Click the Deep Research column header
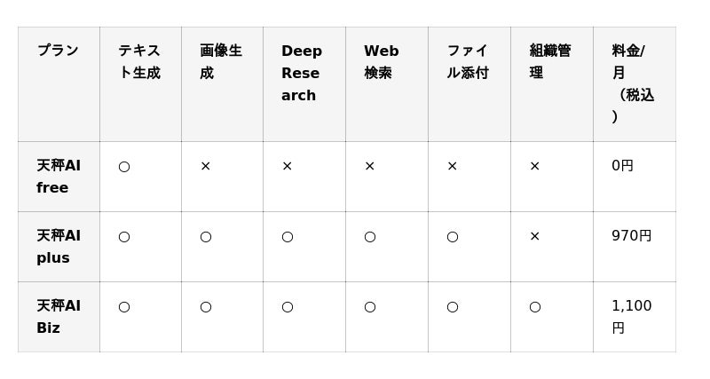Viewport: 710px width, 379px height. point(302,73)
